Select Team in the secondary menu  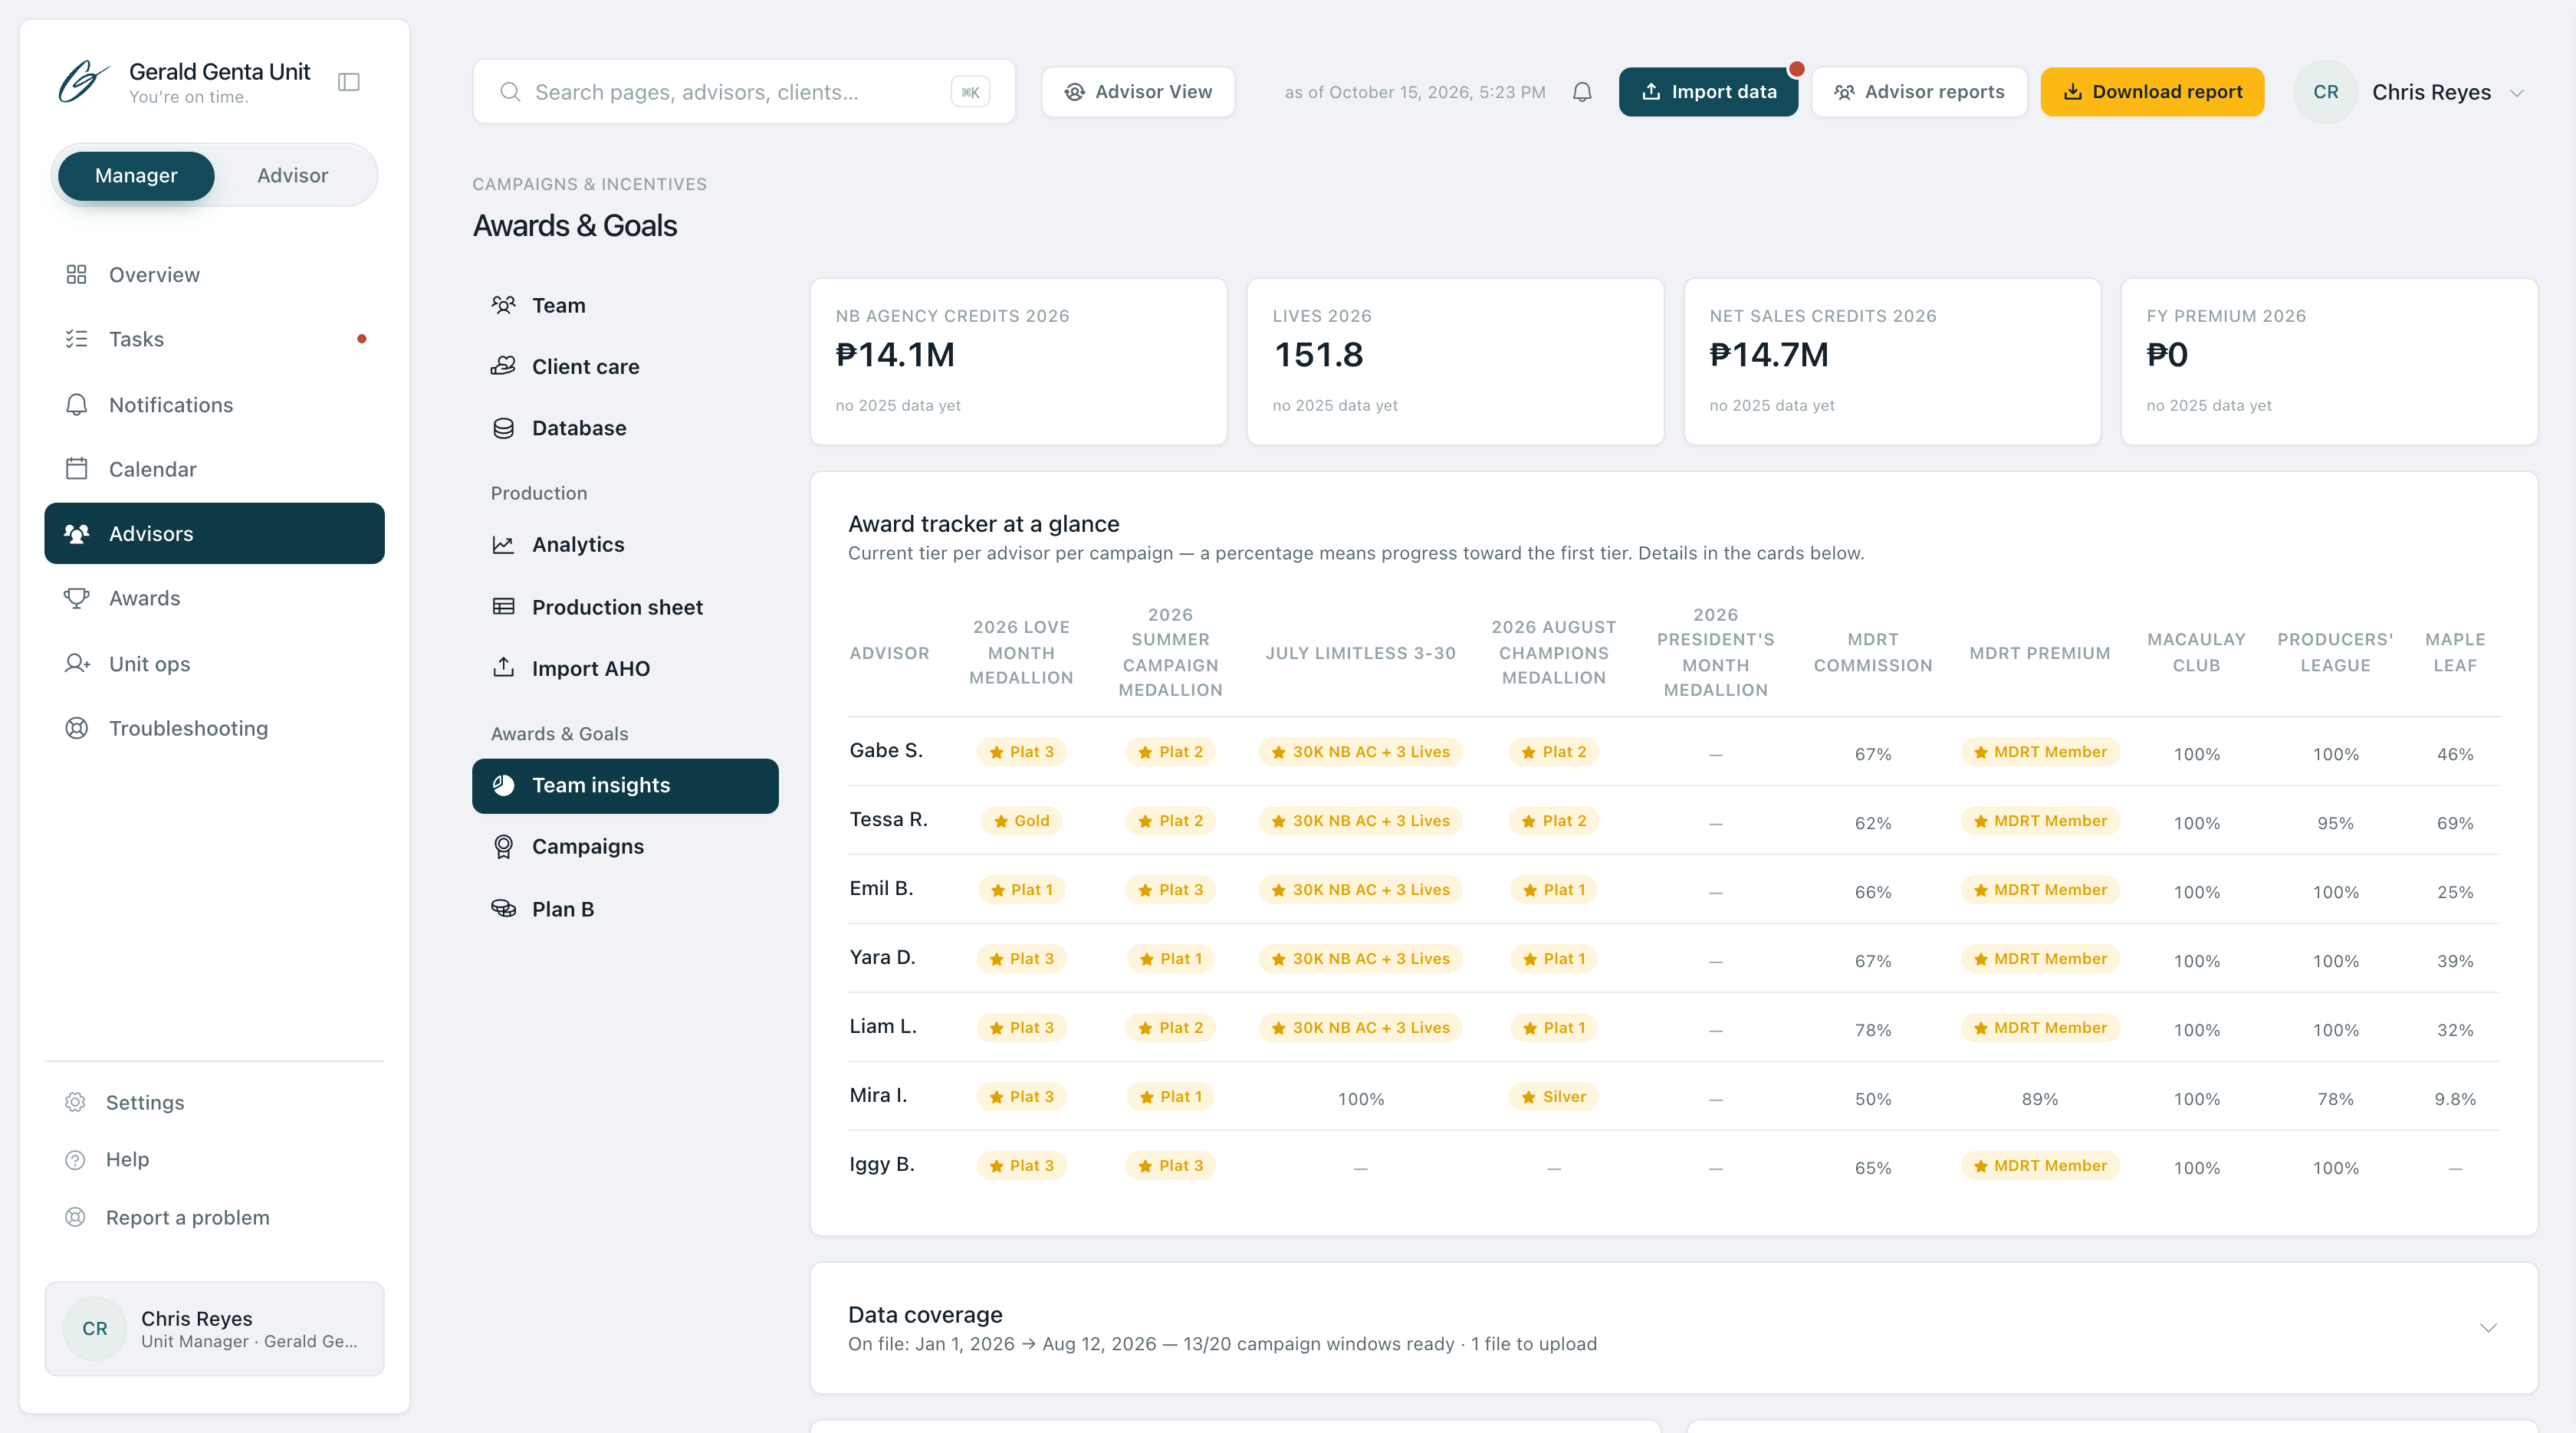click(x=625, y=305)
